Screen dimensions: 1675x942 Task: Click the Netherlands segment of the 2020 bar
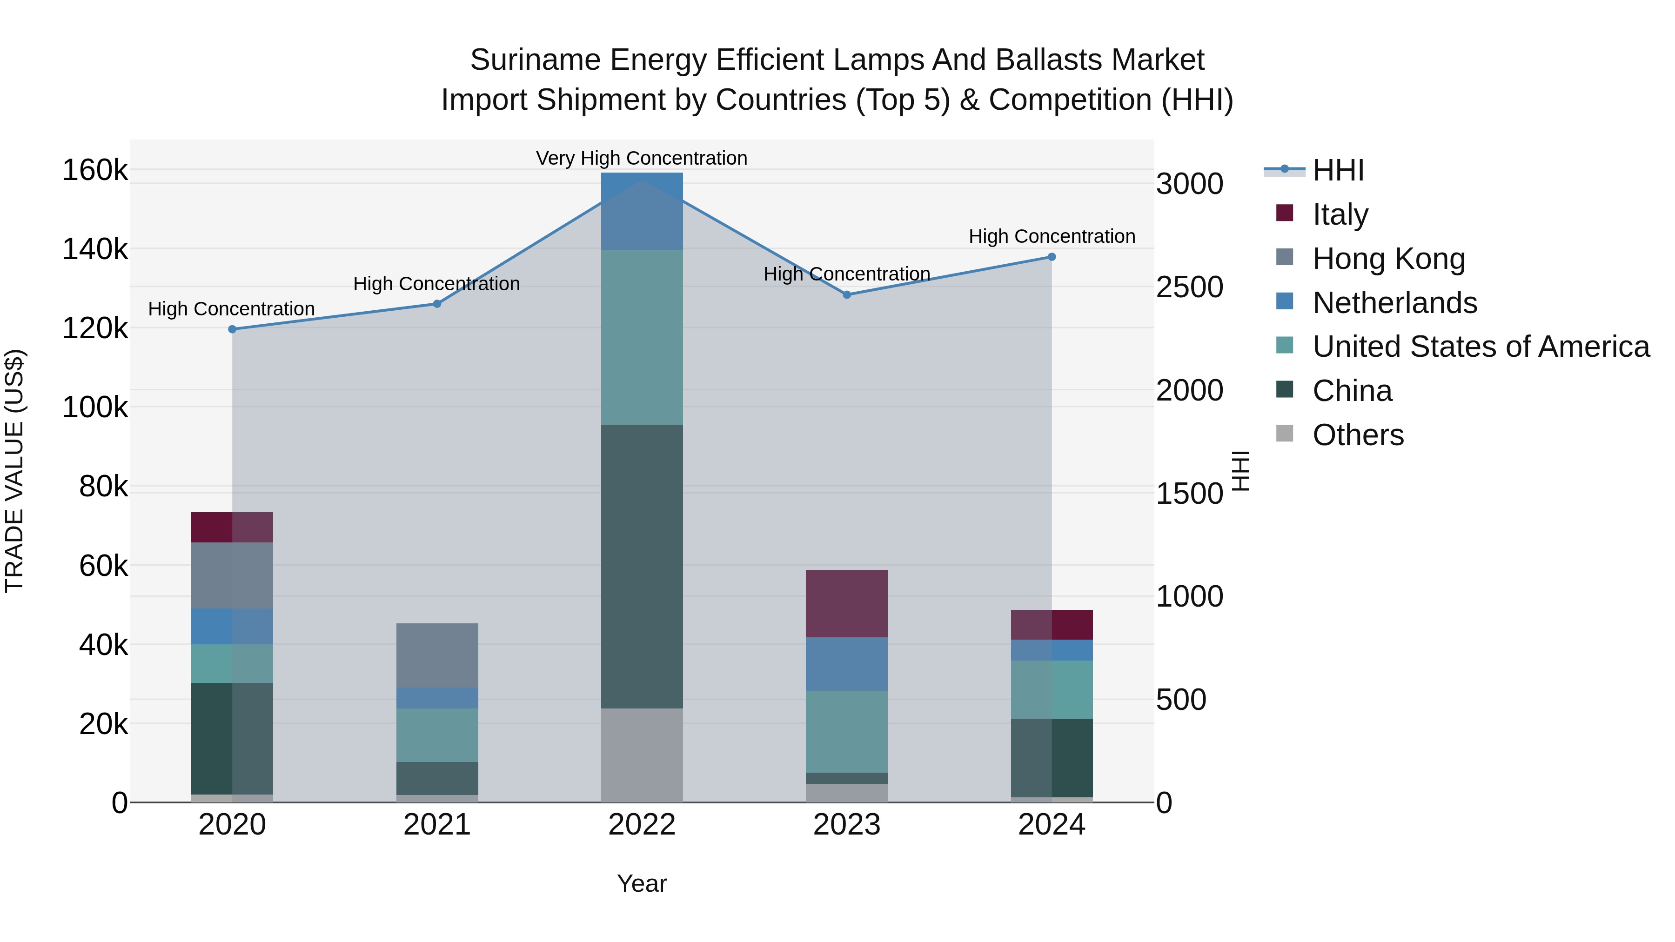232,627
